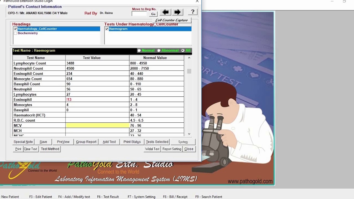Uncheck the Haematology_CellCounter heading checkbox
The height and width of the screenshot is (199, 354).
coord(15,29)
